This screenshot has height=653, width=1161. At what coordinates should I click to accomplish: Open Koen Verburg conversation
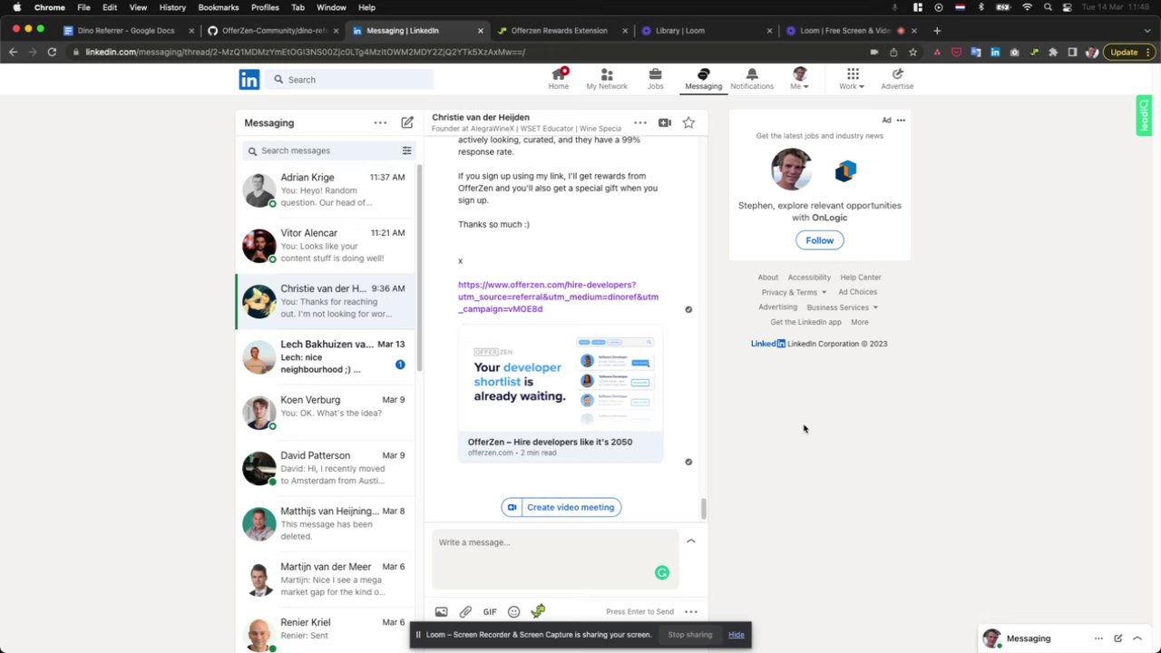[326, 413]
